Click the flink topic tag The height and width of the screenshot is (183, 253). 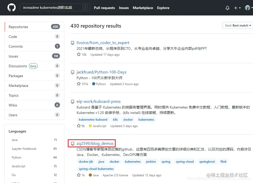[x=223, y=162]
